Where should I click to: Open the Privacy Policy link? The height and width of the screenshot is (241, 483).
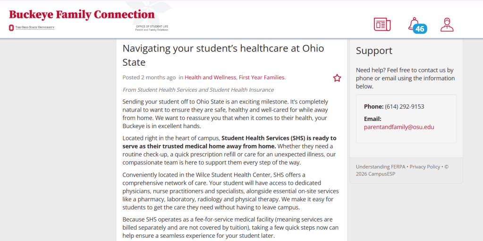(x=425, y=167)
